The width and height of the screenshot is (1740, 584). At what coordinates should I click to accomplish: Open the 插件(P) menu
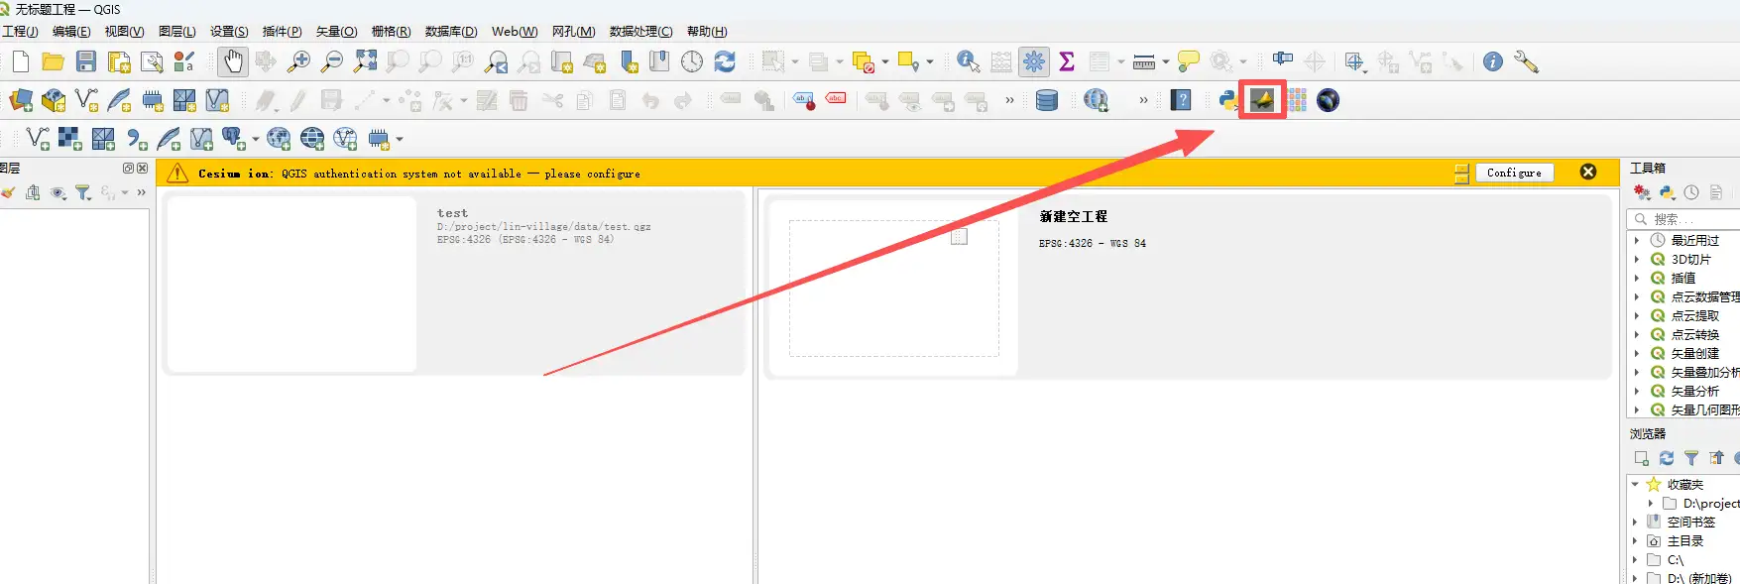[x=282, y=32]
